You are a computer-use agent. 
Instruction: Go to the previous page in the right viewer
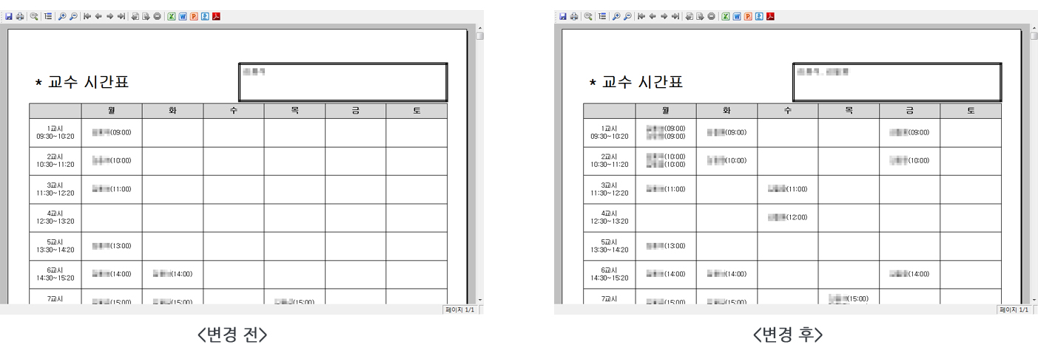pos(653,16)
